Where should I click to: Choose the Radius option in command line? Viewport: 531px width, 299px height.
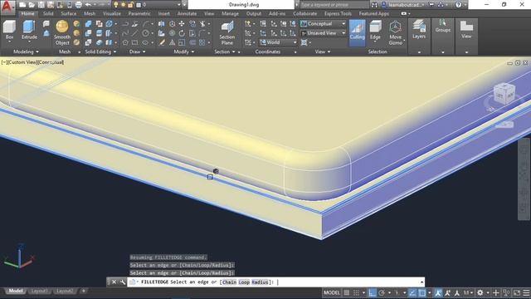[260, 282]
